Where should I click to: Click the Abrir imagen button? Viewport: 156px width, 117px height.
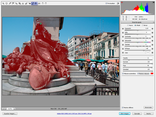point(125,114)
